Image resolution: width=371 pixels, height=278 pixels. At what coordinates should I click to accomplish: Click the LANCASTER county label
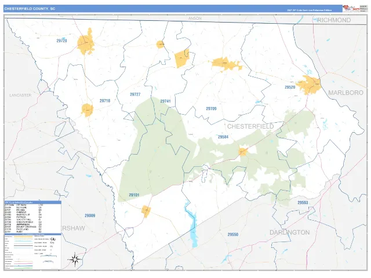tap(20, 95)
